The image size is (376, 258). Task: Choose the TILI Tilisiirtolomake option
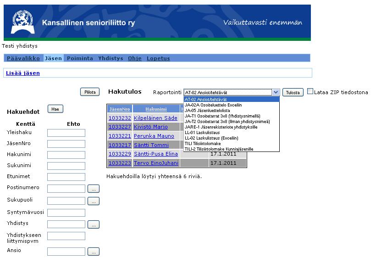(x=232, y=144)
